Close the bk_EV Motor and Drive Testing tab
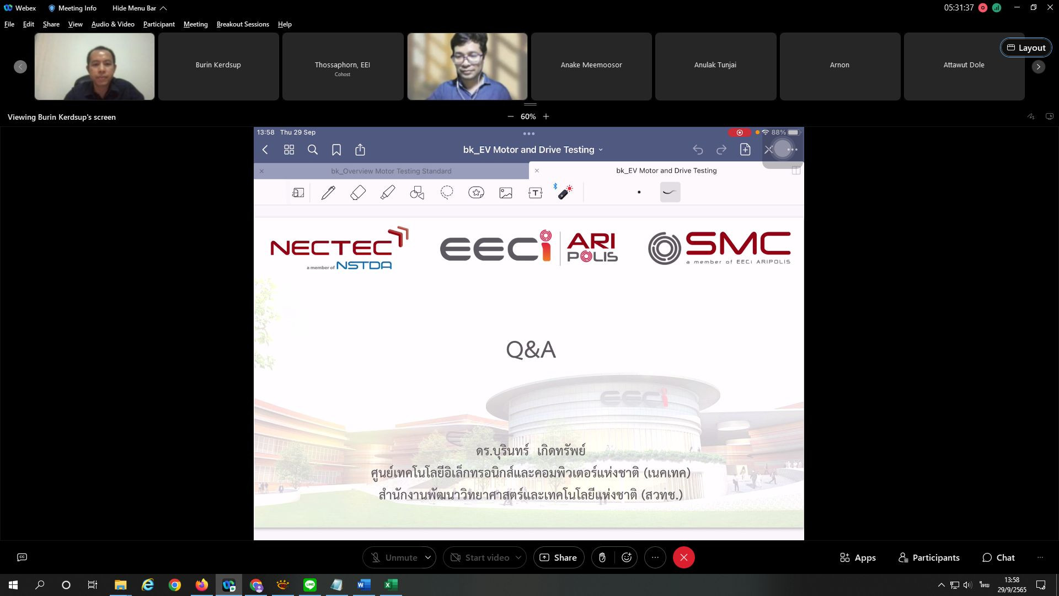The width and height of the screenshot is (1059, 596). [537, 171]
